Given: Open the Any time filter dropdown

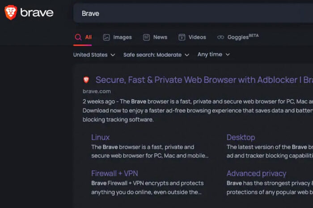Looking at the screenshot, I should tap(214, 54).
